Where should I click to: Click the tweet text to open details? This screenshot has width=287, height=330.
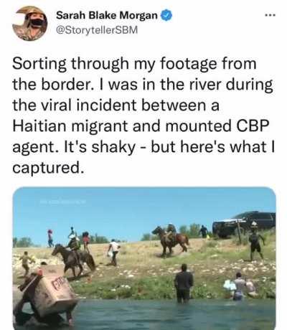pyautogui.click(x=143, y=115)
